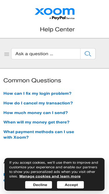Click the gray strip above the search field

pos(55,43)
